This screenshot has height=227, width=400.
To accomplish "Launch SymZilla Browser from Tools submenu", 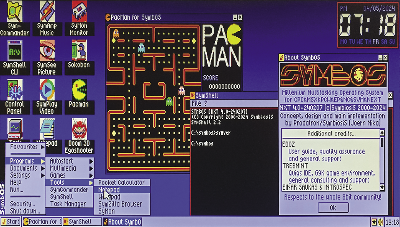I will (x=122, y=204).
